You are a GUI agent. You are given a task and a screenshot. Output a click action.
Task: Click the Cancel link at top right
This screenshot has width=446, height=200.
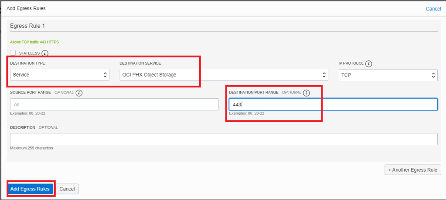(x=433, y=9)
